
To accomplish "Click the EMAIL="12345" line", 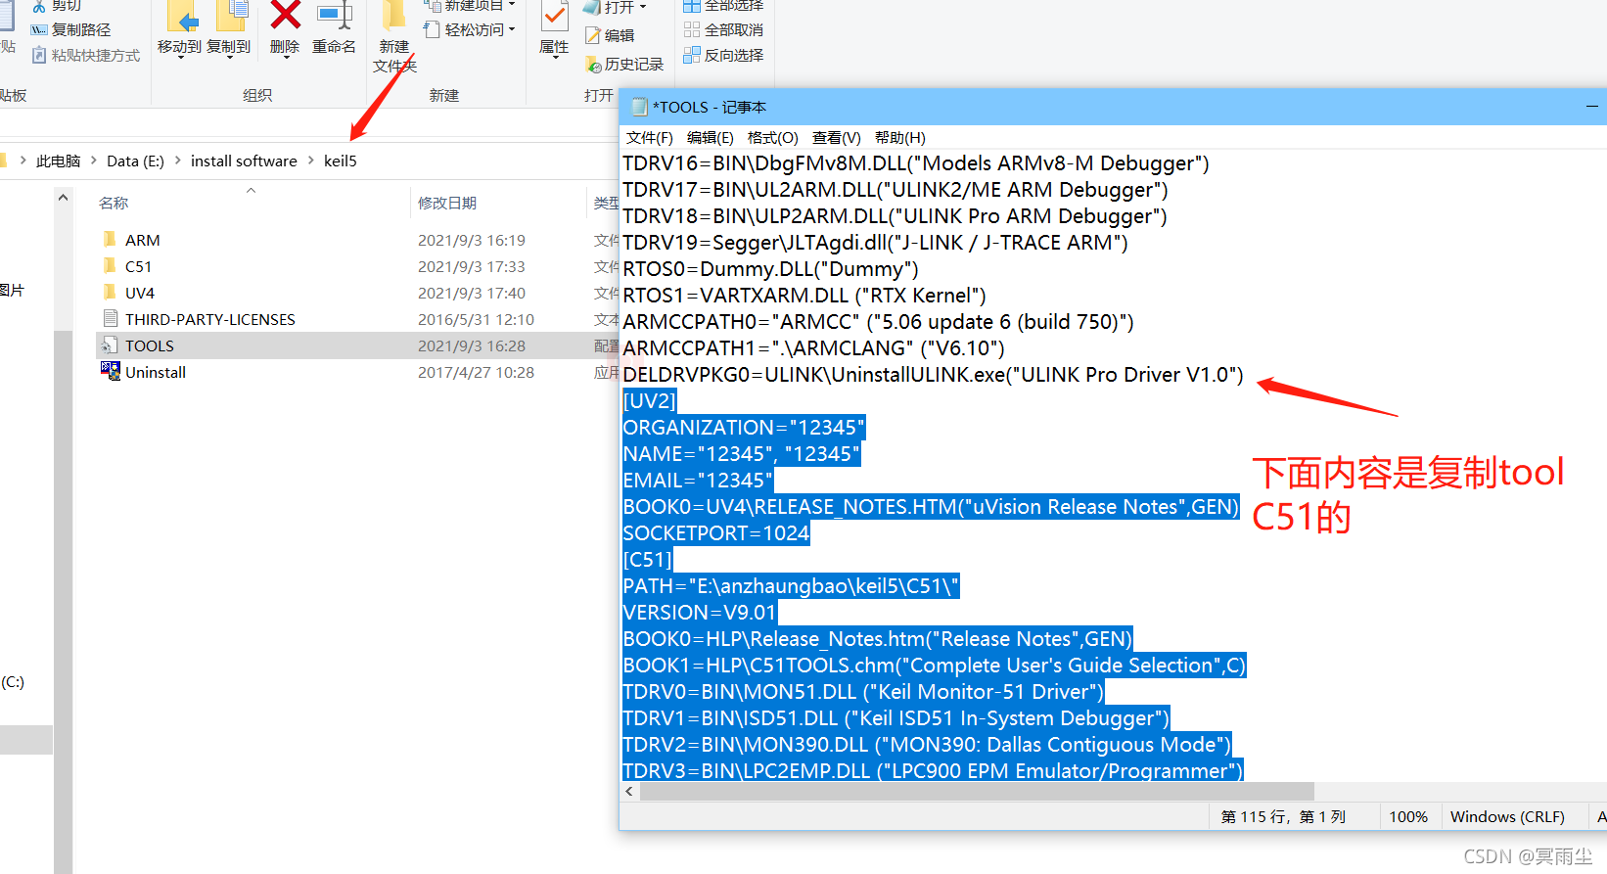I will [698, 481].
